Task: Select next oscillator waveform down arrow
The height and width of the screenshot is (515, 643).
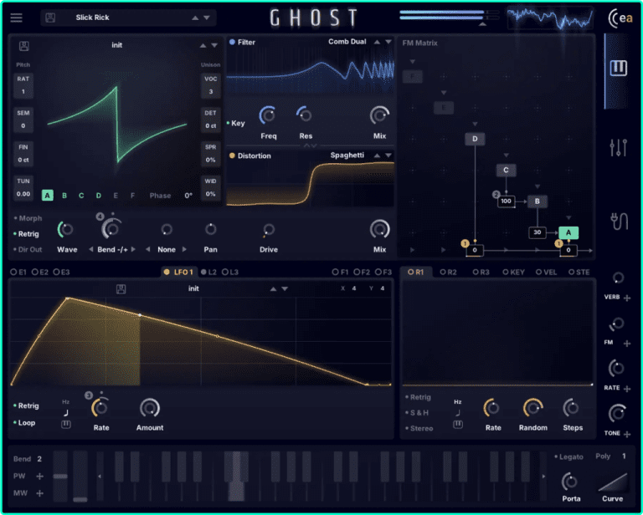Action: tap(214, 45)
